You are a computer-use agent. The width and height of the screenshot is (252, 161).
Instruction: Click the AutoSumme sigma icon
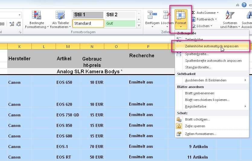[x=193, y=12]
